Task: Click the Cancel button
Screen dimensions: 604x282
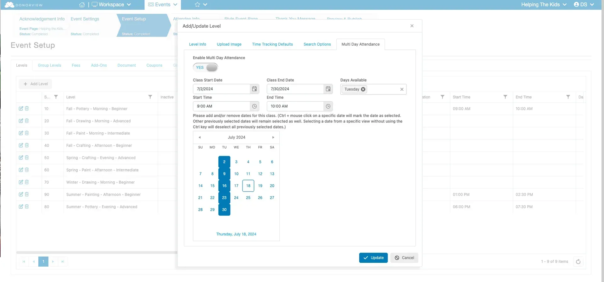Action: pyautogui.click(x=404, y=258)
